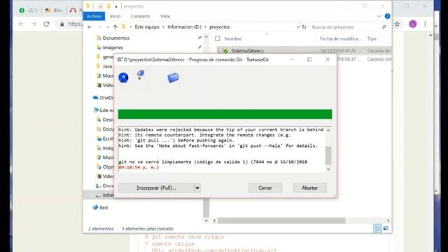Click Informacion (D:) in address path
The width and height of the screenshot is (448, 252).
coord(184,27)
